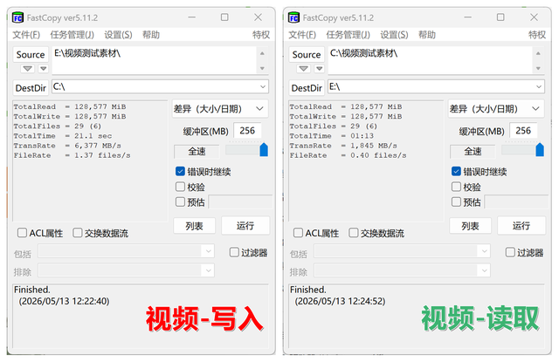Click 特权 menu item in right window
559x362 pixels.
537,35
